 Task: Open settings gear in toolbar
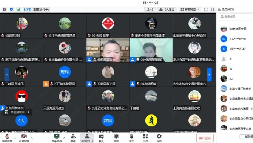tap(159, 138)
